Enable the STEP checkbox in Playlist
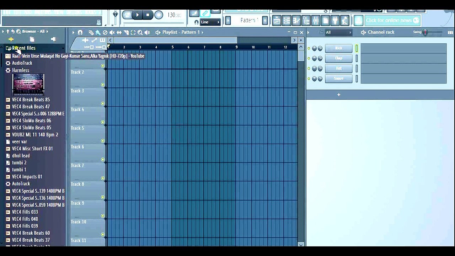This screenshot has width=455, height=256. [92, 47]
